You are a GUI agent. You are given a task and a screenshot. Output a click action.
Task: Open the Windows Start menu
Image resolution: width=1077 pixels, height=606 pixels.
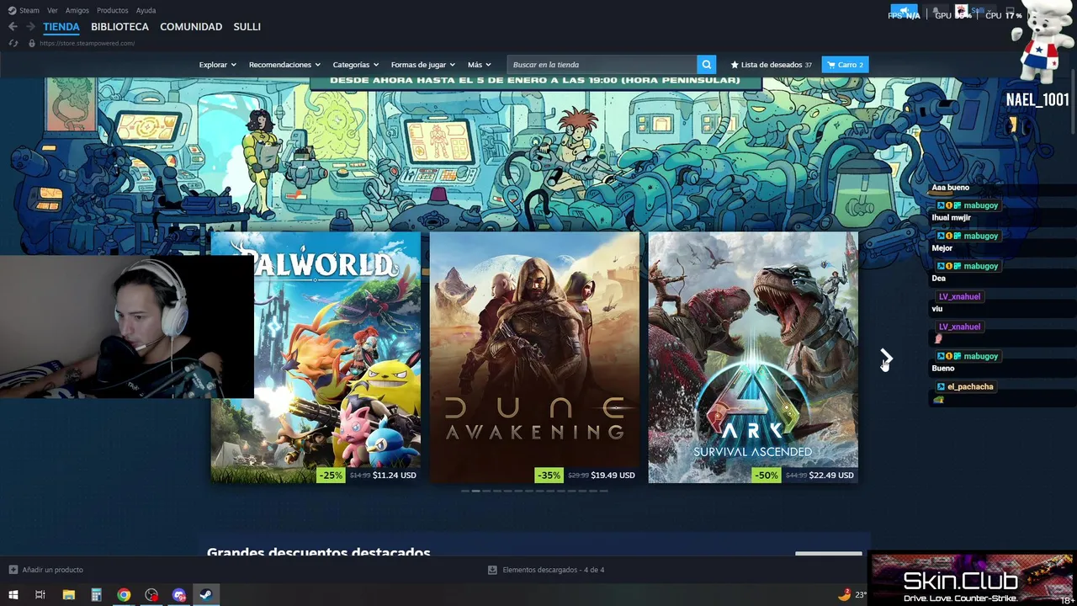(13, 595)
